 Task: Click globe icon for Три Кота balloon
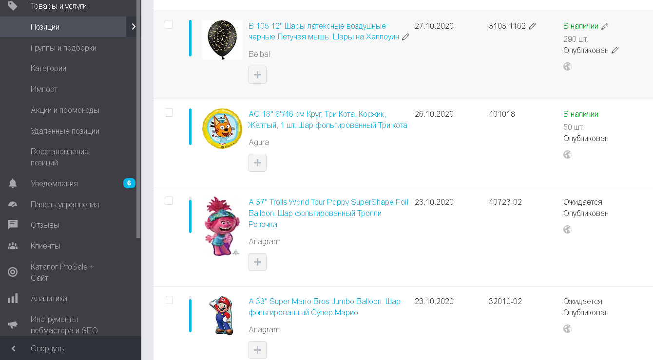[x=567, y=154]
